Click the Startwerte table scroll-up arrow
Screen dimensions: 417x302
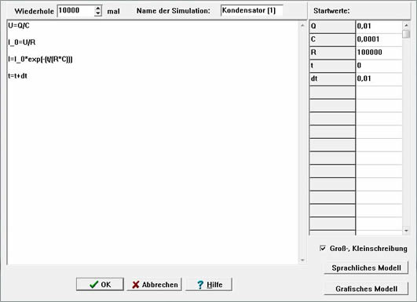click(406, 25)
